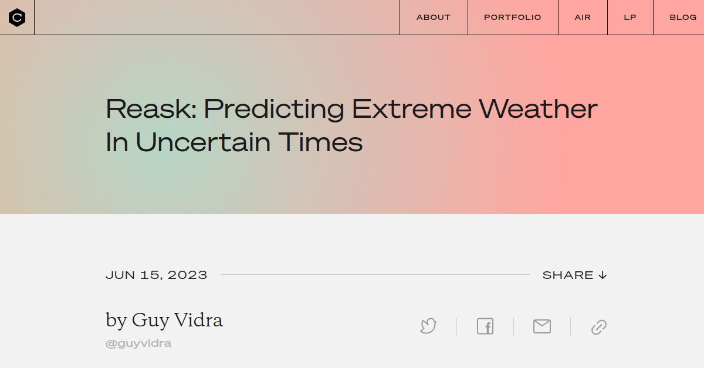Select the AIR navigation item
The width and height of the screenshot is (704, 368).
tap(582, 17)
